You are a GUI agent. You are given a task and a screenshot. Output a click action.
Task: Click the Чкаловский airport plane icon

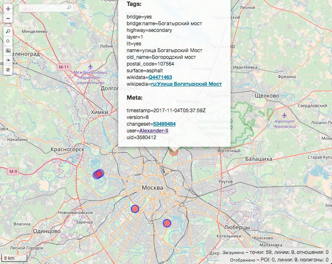(284, 116)
